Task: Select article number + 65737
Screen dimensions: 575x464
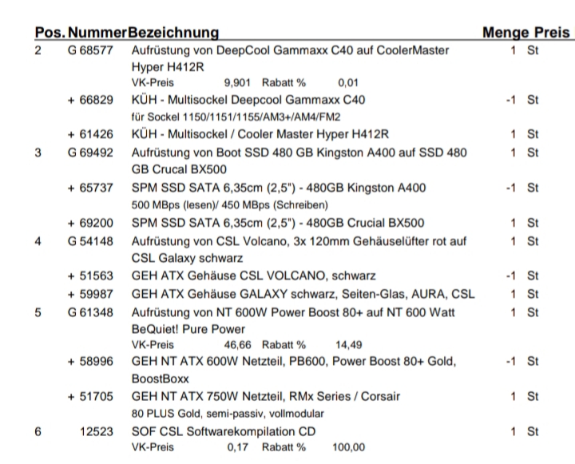Action: click(x=90, y=188)
